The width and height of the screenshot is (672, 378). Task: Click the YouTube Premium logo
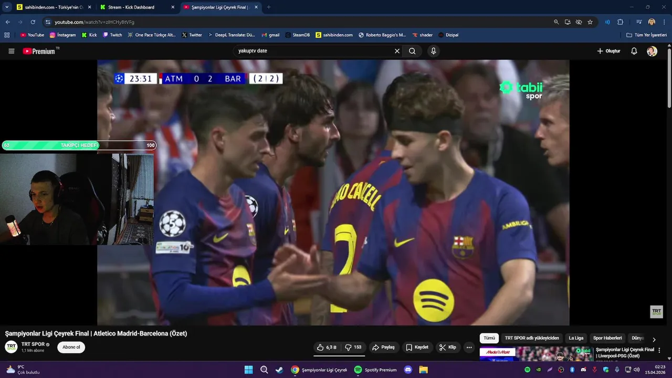(39, 51)
